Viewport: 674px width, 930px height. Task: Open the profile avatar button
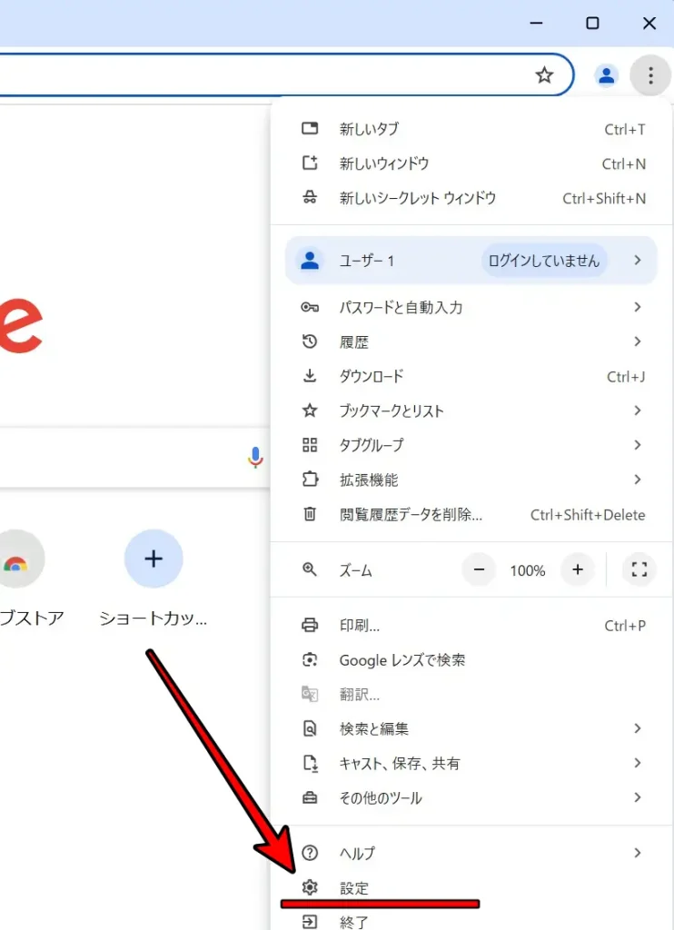606,75
